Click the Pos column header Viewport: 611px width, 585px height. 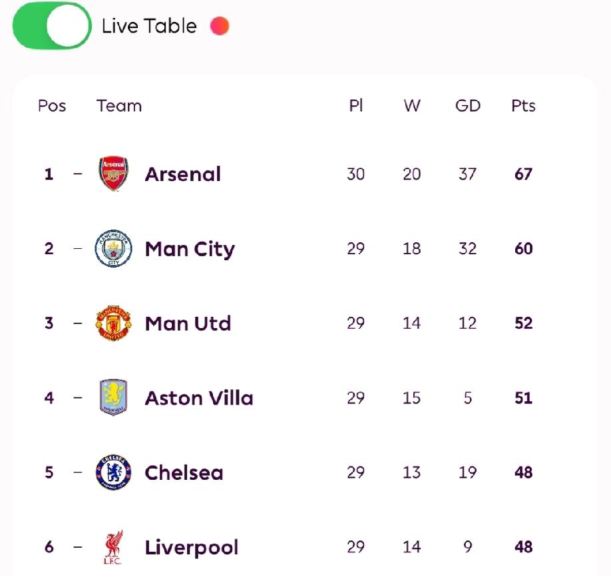tap(52, 106)
